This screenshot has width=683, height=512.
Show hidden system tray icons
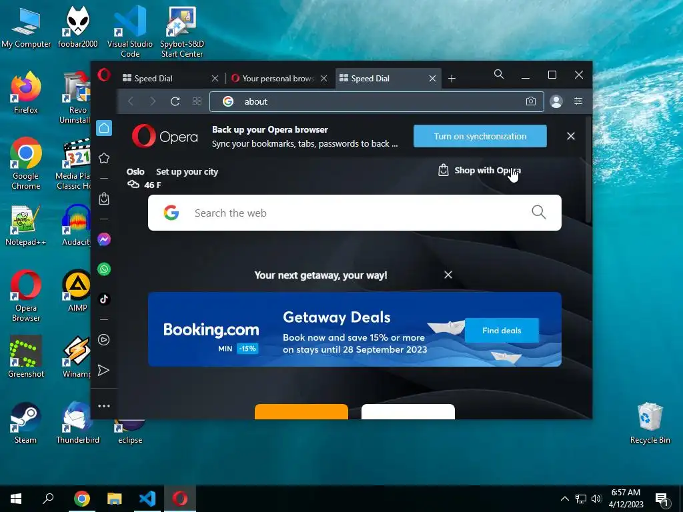click(x=564, y=499)
